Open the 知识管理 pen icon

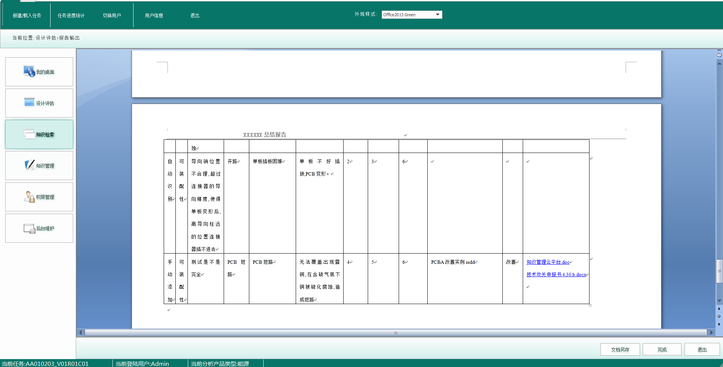29,165
